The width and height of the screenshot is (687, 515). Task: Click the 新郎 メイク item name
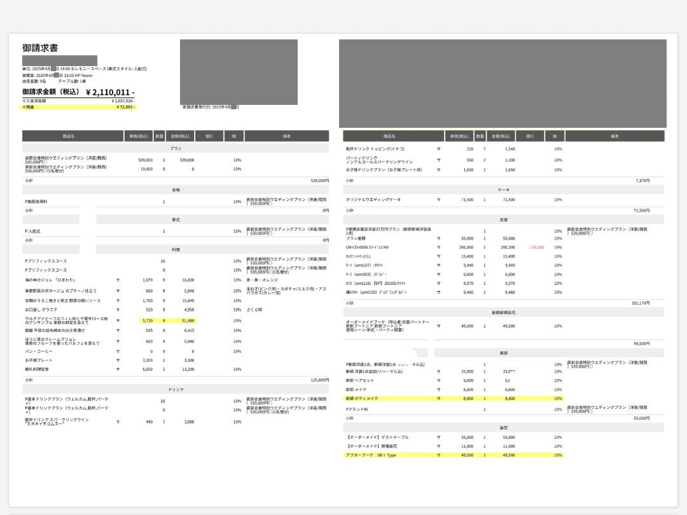point(356,390)
